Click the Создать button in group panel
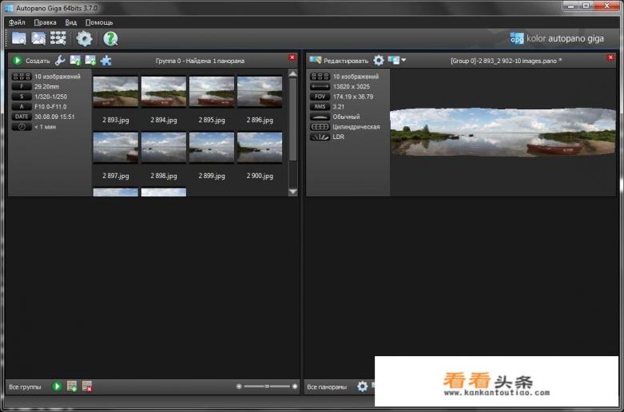 31,61
